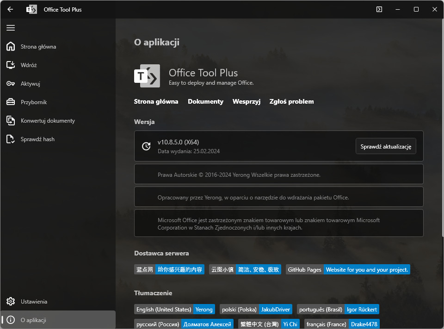Toggle the hamburger navigation menu
Viewport: 444px width, 329px height.
point(11,28)
